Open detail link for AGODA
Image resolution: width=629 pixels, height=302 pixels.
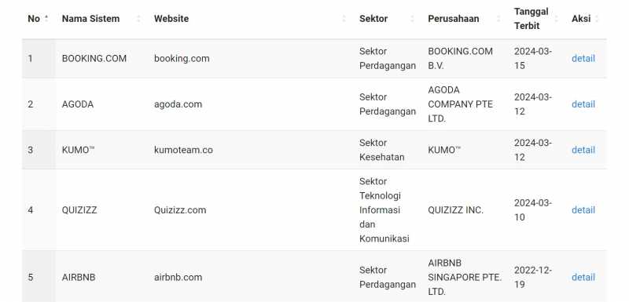(x=583, y=104)
